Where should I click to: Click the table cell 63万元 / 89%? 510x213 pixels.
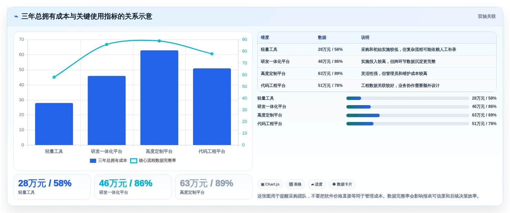330,74
